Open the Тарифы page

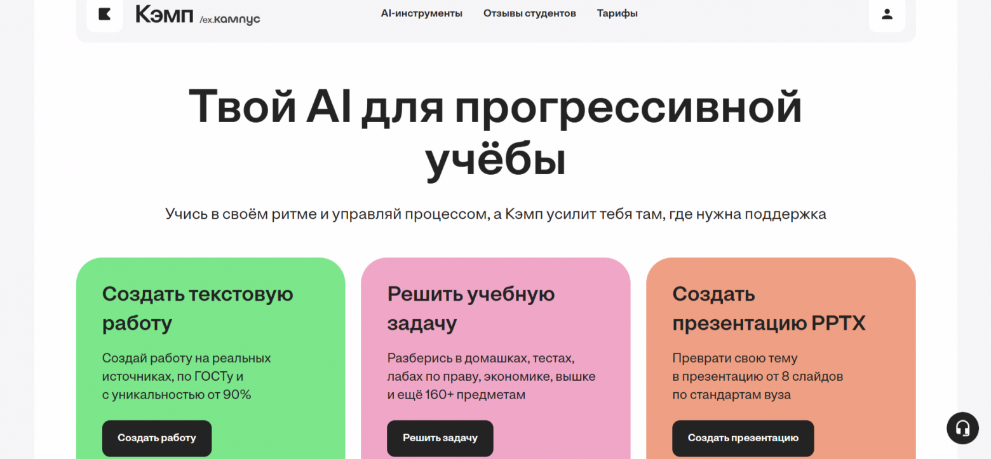(x=617, y=13)
